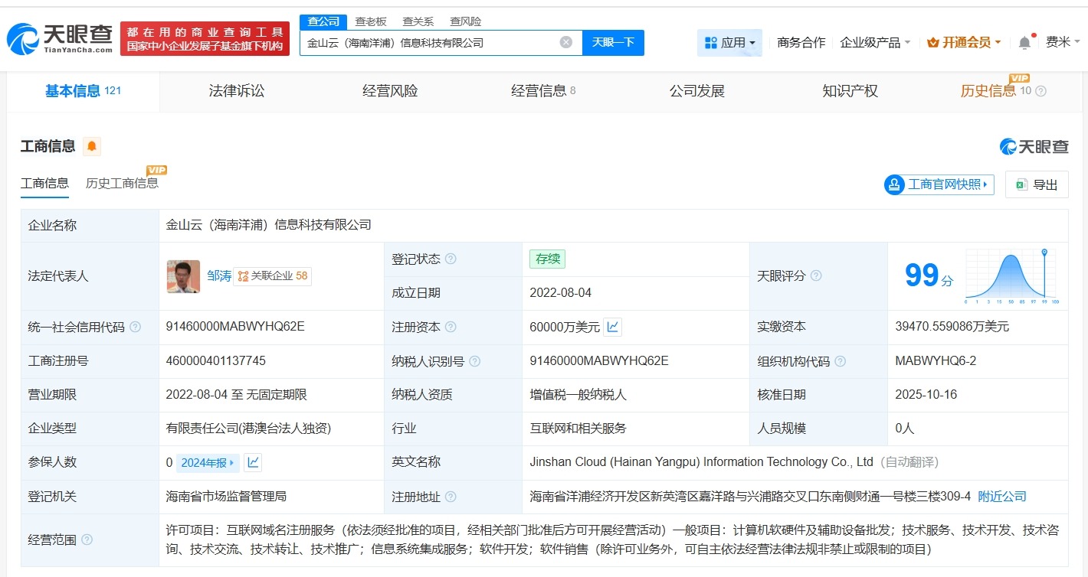
Task: Switch to the 法律诉讼 tab
Action: click(x=236, y=91)
